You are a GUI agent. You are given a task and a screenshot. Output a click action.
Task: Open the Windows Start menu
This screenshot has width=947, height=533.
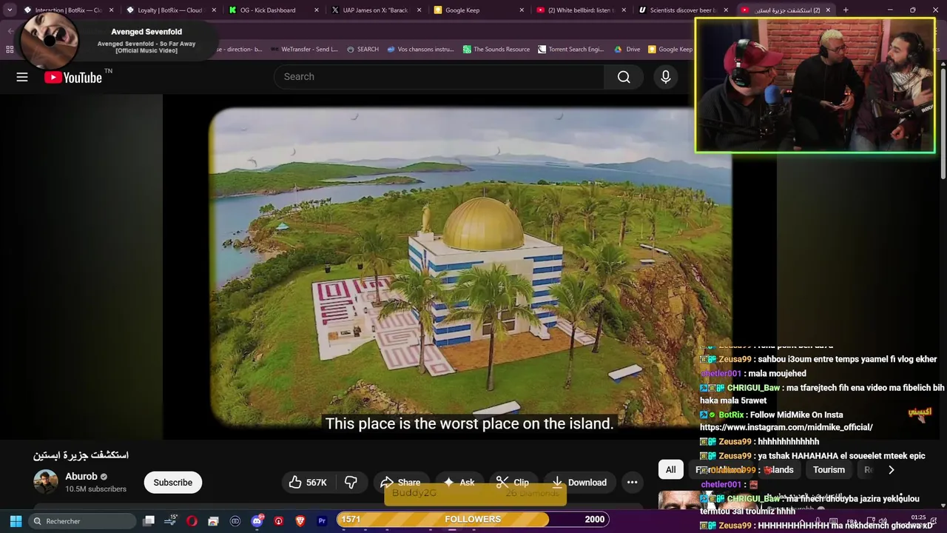click(x=16, y=521)
